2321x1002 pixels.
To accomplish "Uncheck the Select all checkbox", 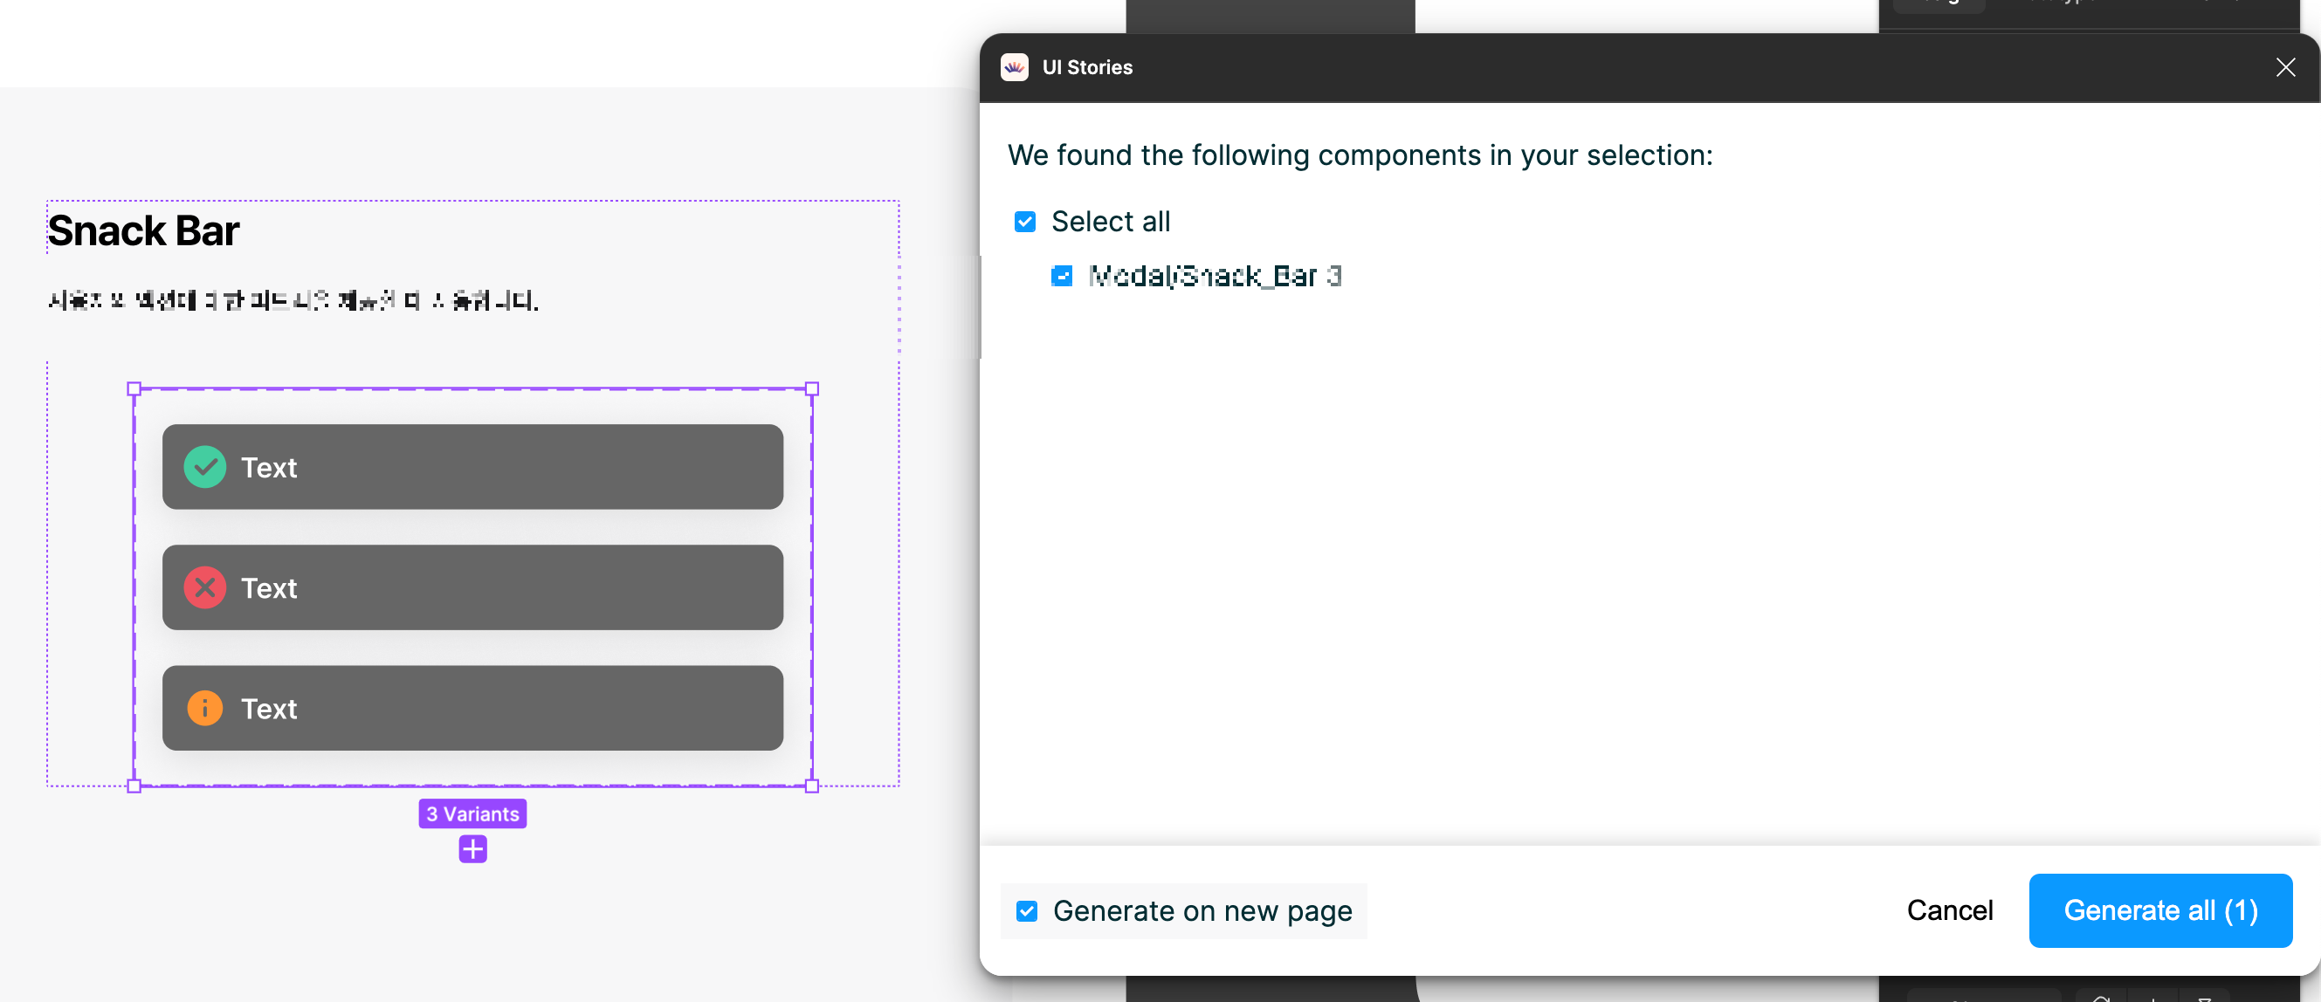I will click(x=1024, y=222).
